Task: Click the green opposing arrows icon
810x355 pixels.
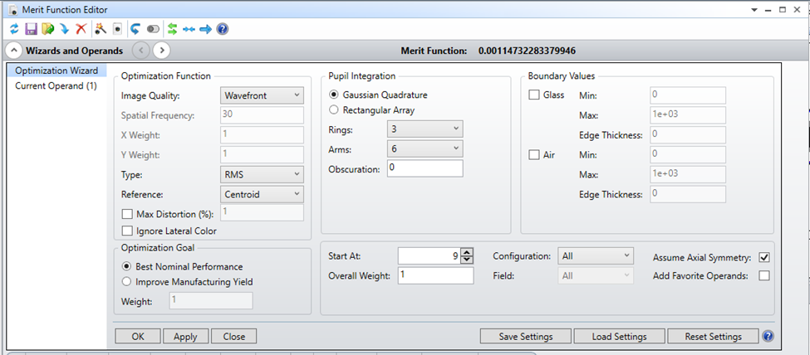Action: coord(173,29)
